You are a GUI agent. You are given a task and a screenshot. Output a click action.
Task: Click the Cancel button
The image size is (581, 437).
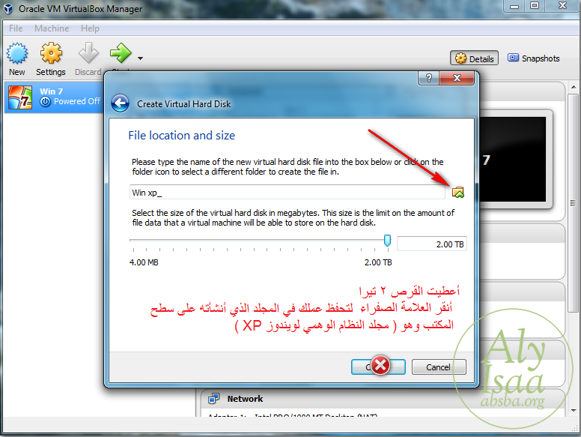(x=439, y=367)
